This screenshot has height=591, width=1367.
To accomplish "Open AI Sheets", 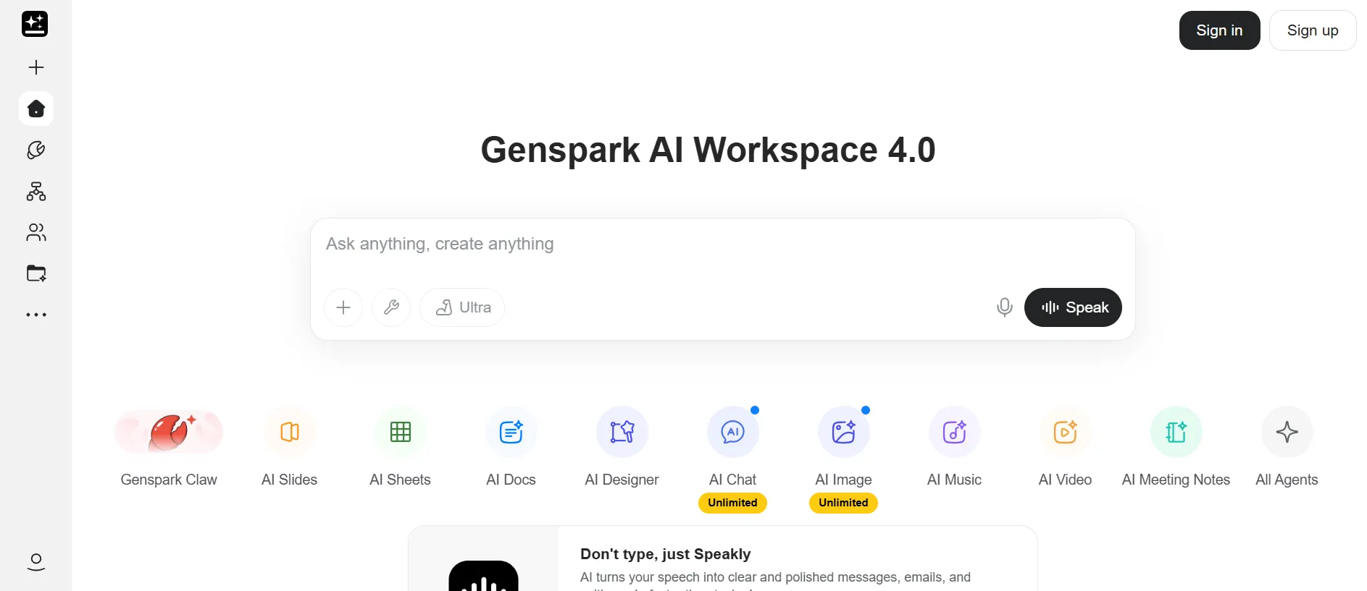I will (401, 448).
